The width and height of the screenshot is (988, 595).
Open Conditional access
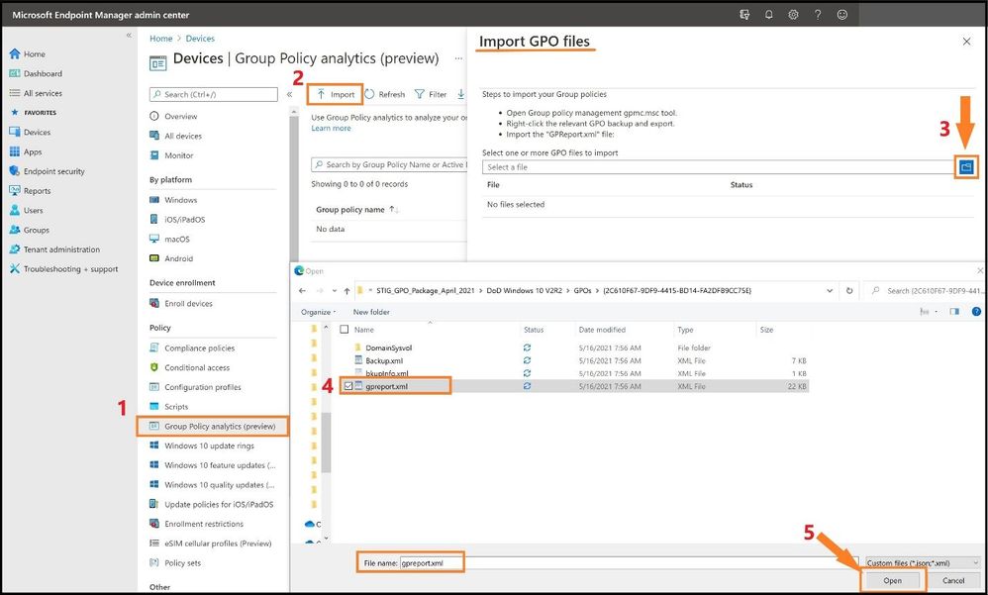197,368
